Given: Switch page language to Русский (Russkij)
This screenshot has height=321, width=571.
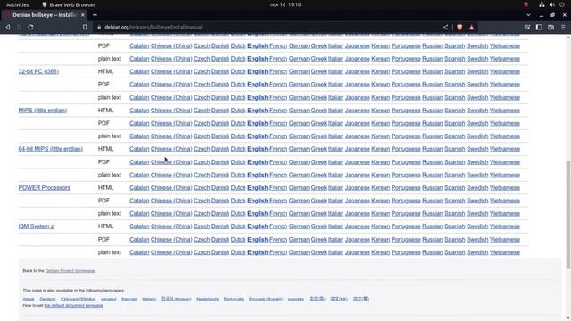Looking at the screenshot, I should [266, 299].
